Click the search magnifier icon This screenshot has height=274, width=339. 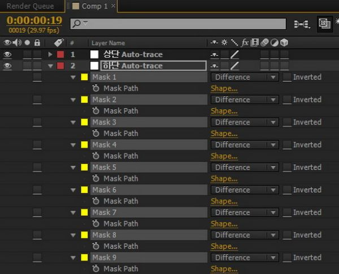tap(77, 23)
